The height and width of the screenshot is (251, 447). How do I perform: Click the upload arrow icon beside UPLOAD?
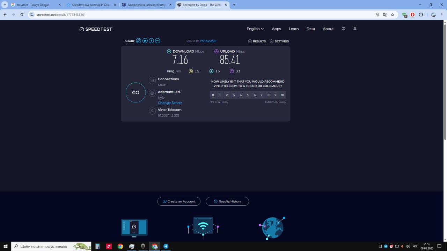point(217,51)
